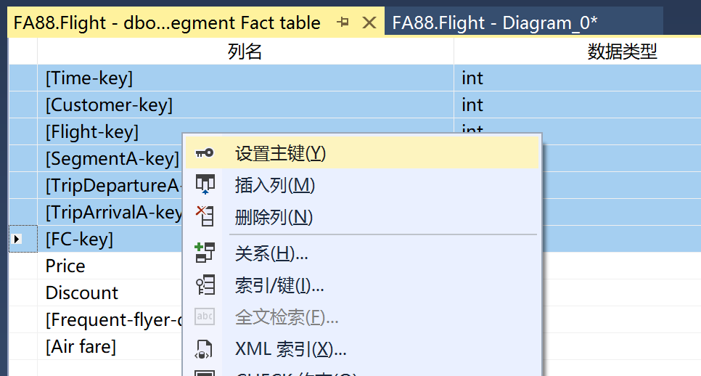Close the Fact table tab
The image size is (701, 376).
point(369,22)
